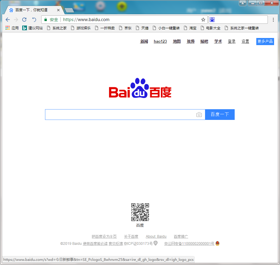Open the 天猫 bookmark

point(142,28)
